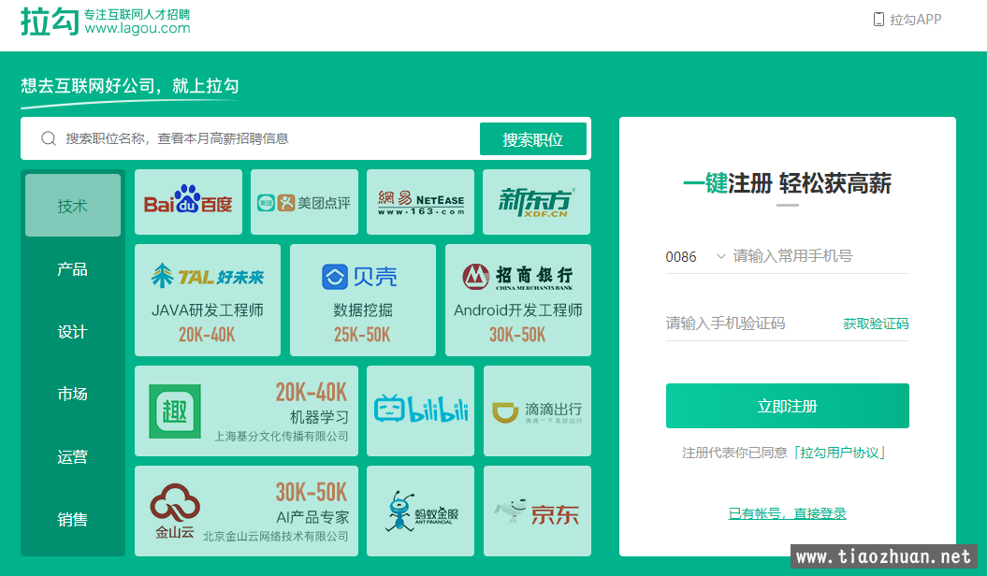987x576 pixels.
Task: Click the 拉勾APP text link
Action: (915, 20)
